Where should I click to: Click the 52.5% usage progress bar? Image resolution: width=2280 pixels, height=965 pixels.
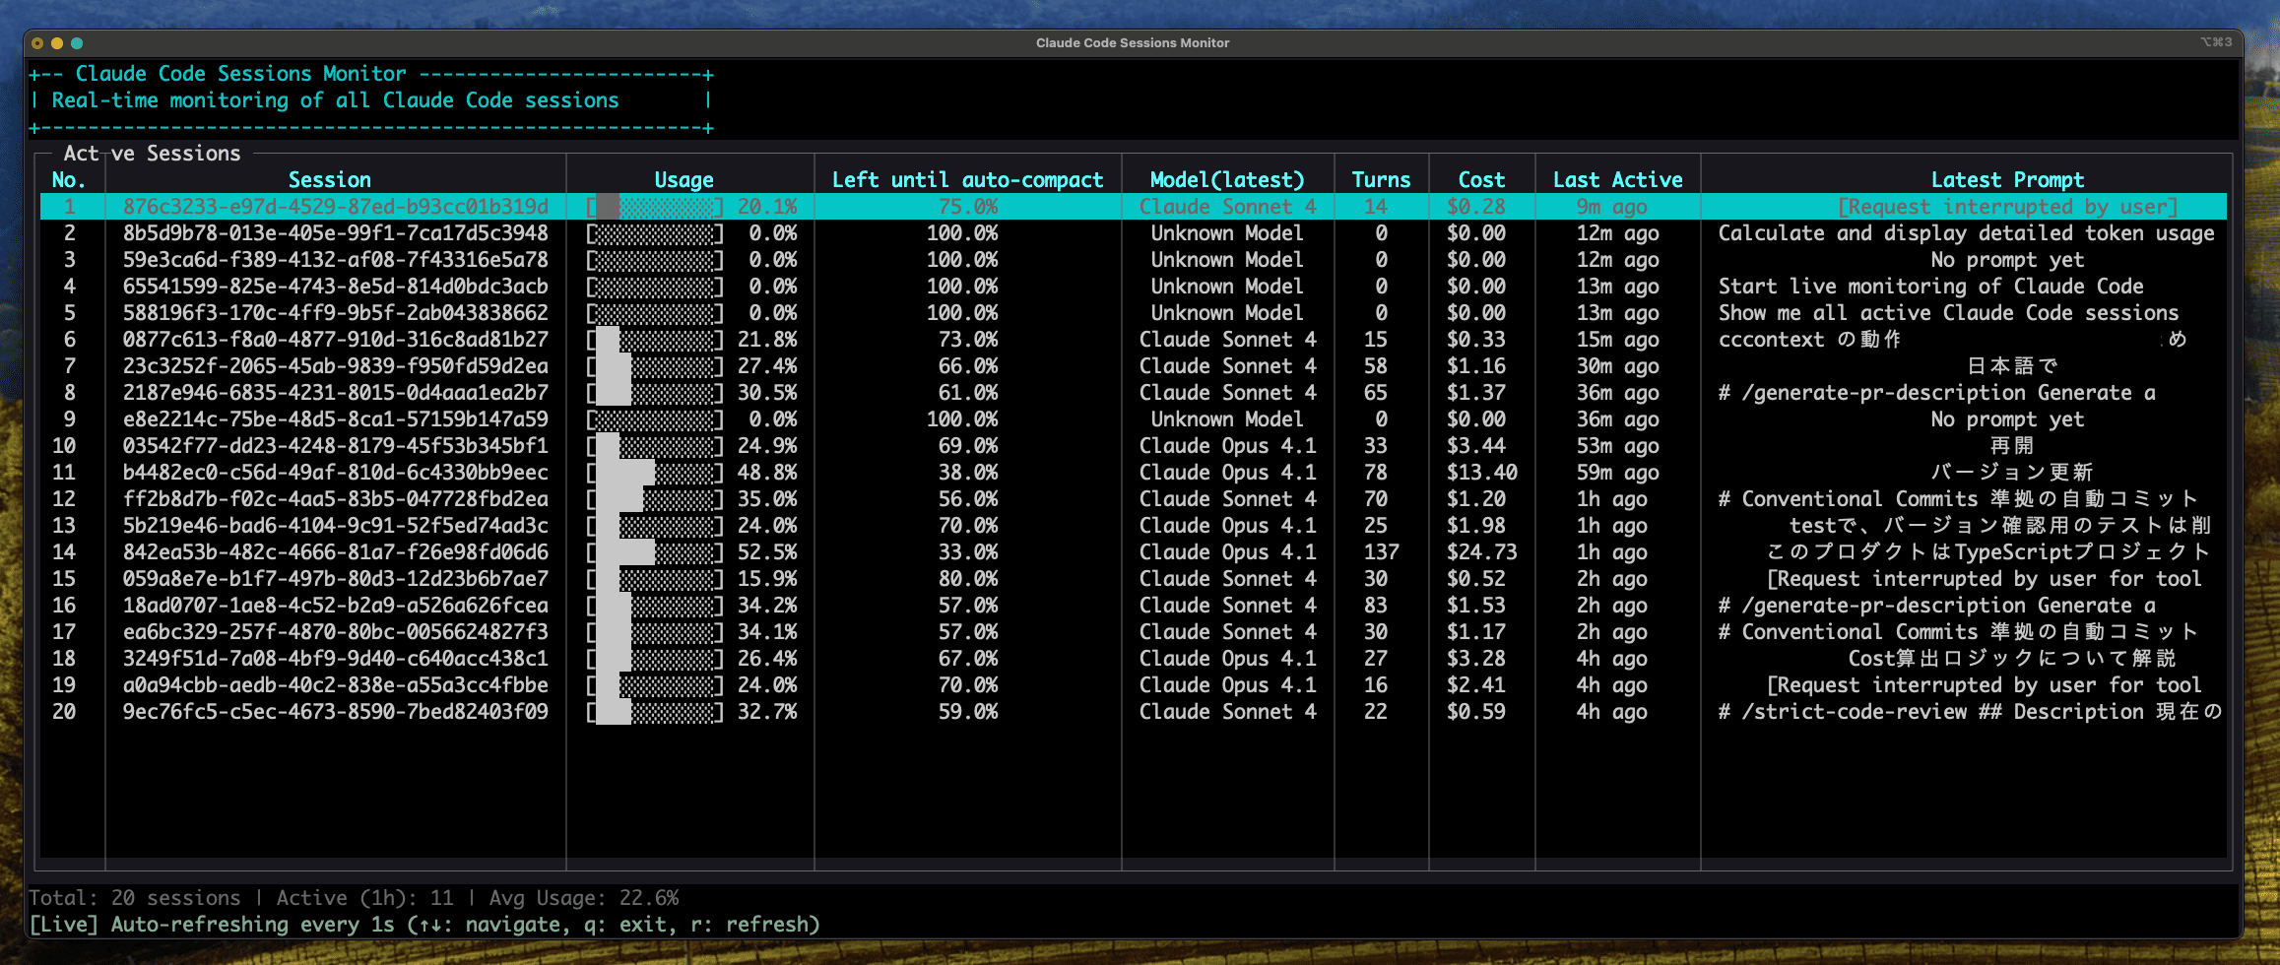coord(655,552)
